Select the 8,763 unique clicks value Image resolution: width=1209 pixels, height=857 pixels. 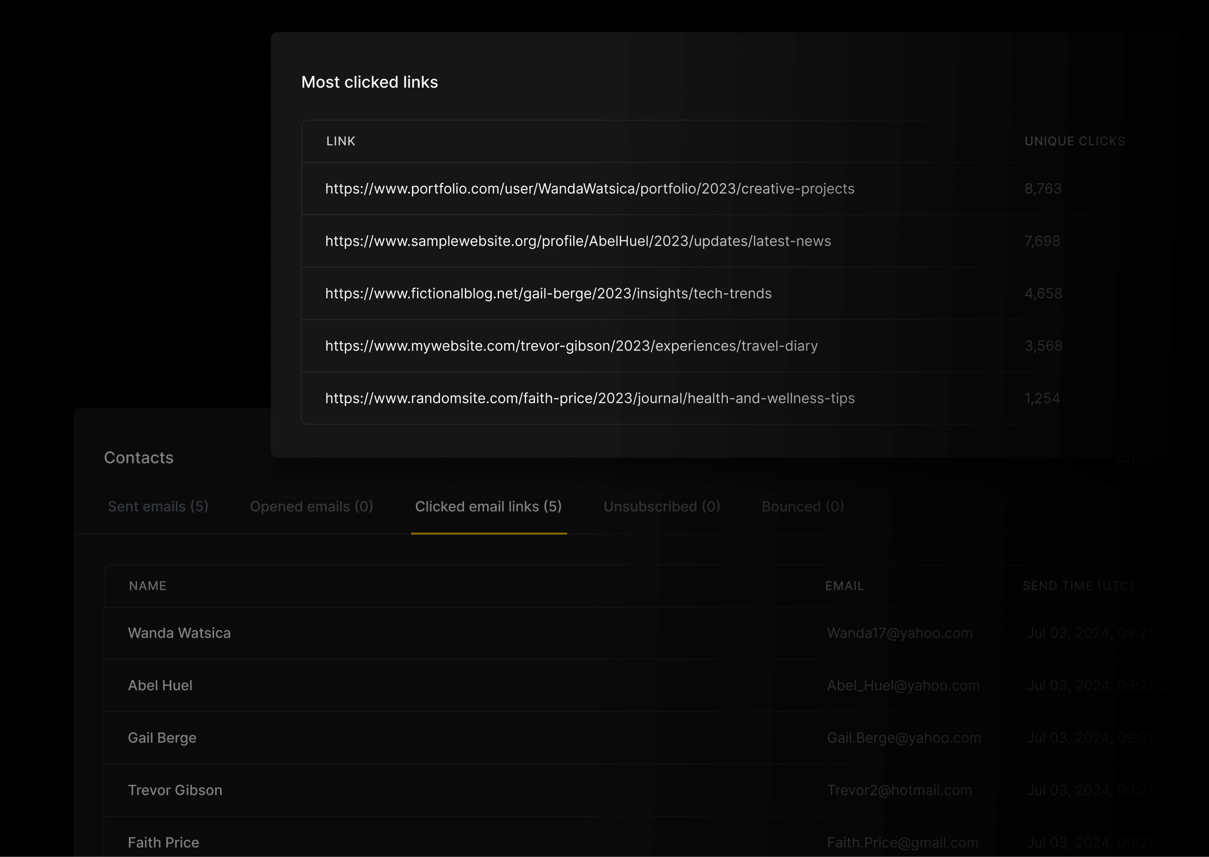1043,188
